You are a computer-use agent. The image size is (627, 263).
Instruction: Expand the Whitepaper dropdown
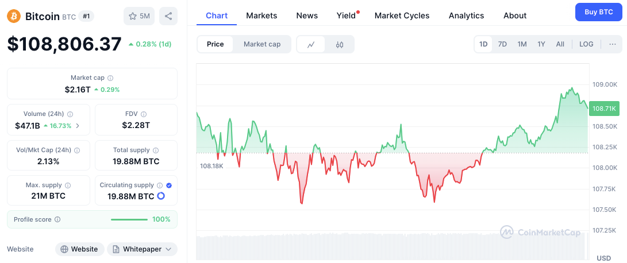(142, 249)
